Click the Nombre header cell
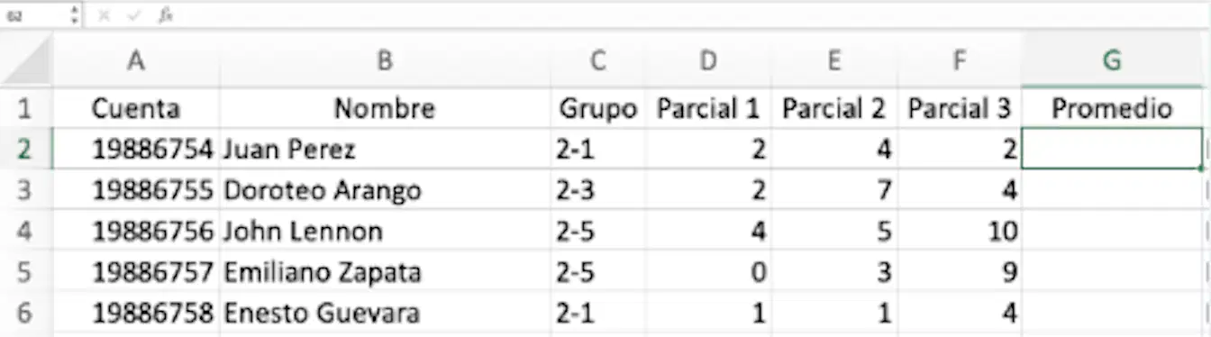The height and width of the screenshot is (337, 1211). pyautogui.click(x=385, y=109)
